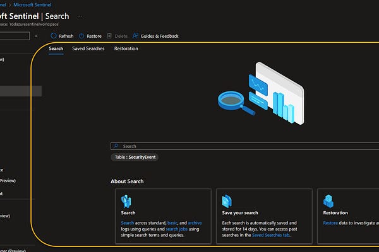Click the Save your search card icon
The width and height of the screenshot is (379, 252).
point(227,201)
